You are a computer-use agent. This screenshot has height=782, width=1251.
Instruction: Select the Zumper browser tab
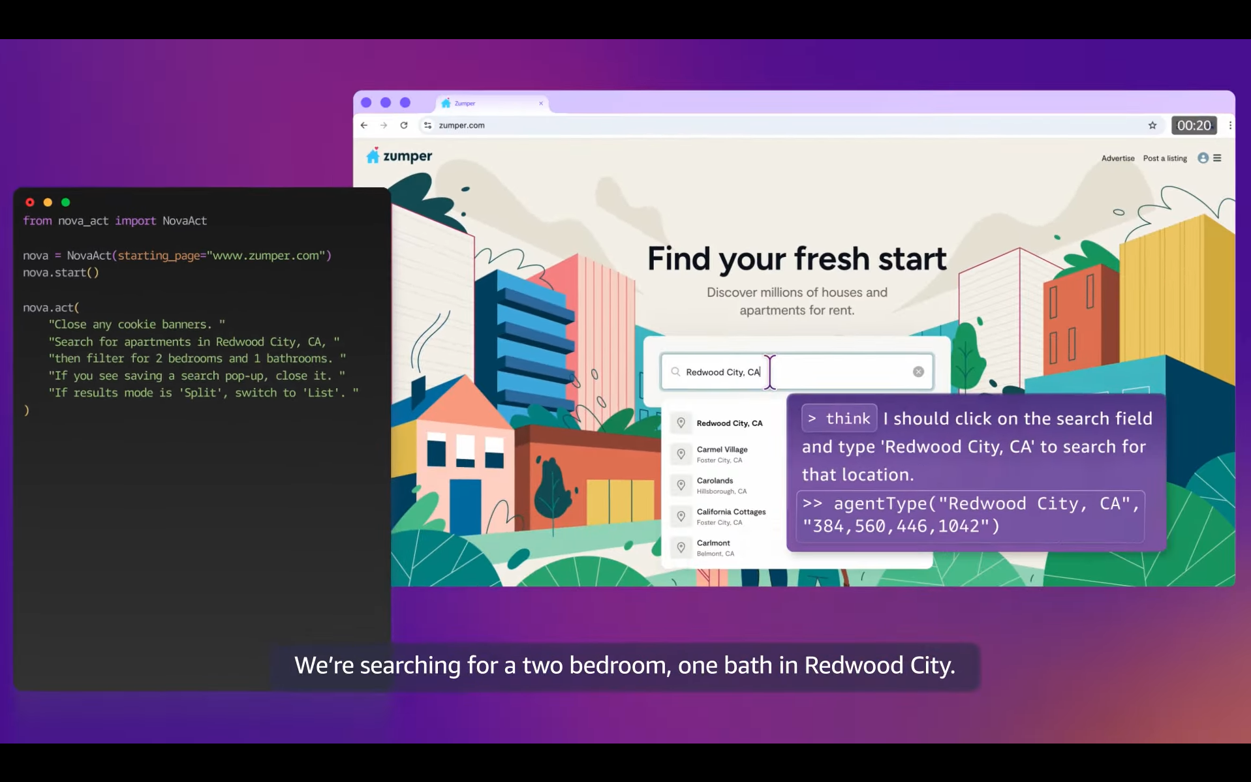coord(492,103)
